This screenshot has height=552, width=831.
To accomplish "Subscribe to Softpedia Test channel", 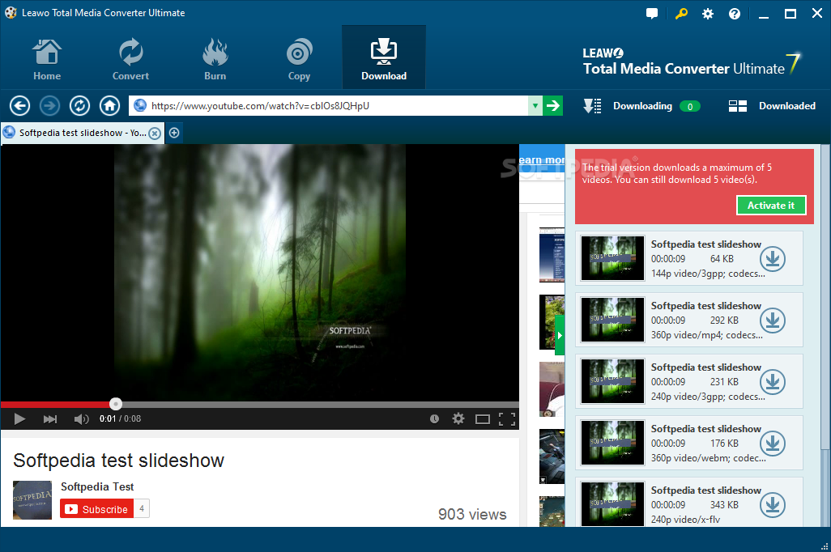I will tap(96, 509).
